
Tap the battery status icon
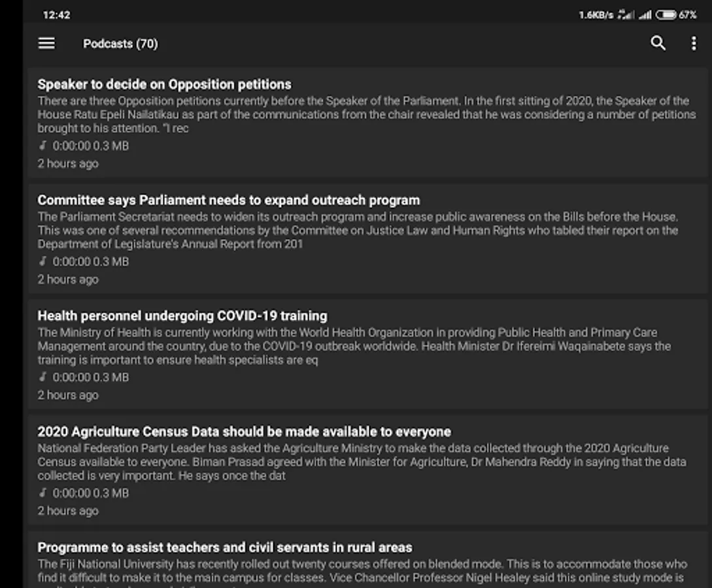click(x=666, y=14)
